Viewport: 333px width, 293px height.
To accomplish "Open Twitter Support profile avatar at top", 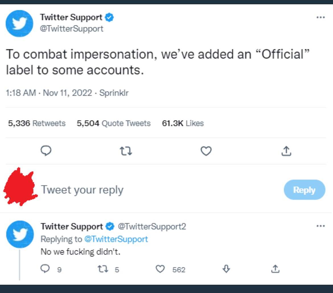I will [19, 23].
